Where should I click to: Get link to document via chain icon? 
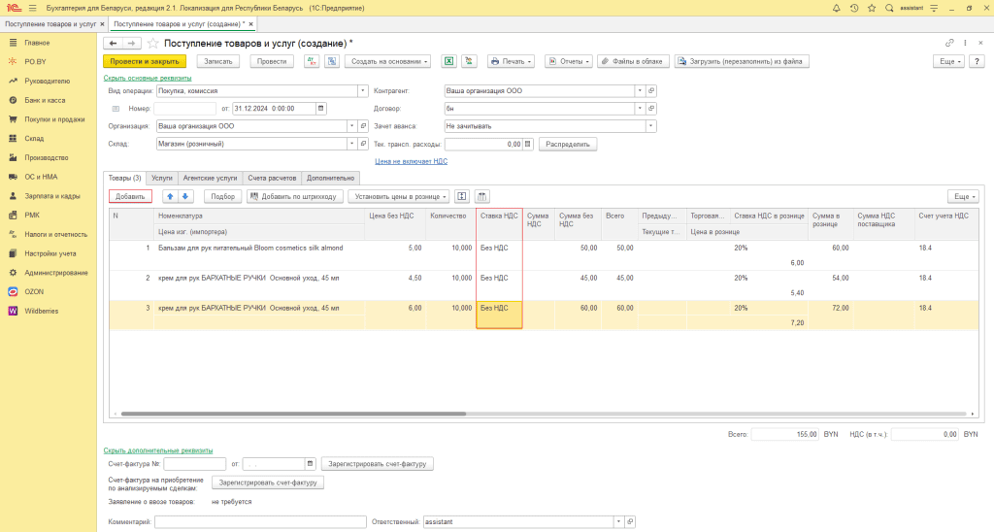(949, 44)
